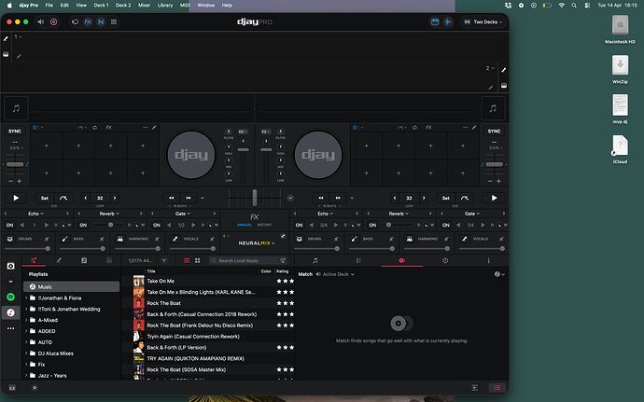The height and width of the screenshot is (402, 644).
Task: Open deck 2 Echo effect dropdown
Action: point(325,214)
